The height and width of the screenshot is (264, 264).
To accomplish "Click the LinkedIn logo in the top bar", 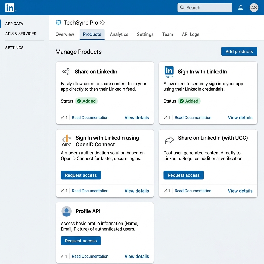I will 10,7.
